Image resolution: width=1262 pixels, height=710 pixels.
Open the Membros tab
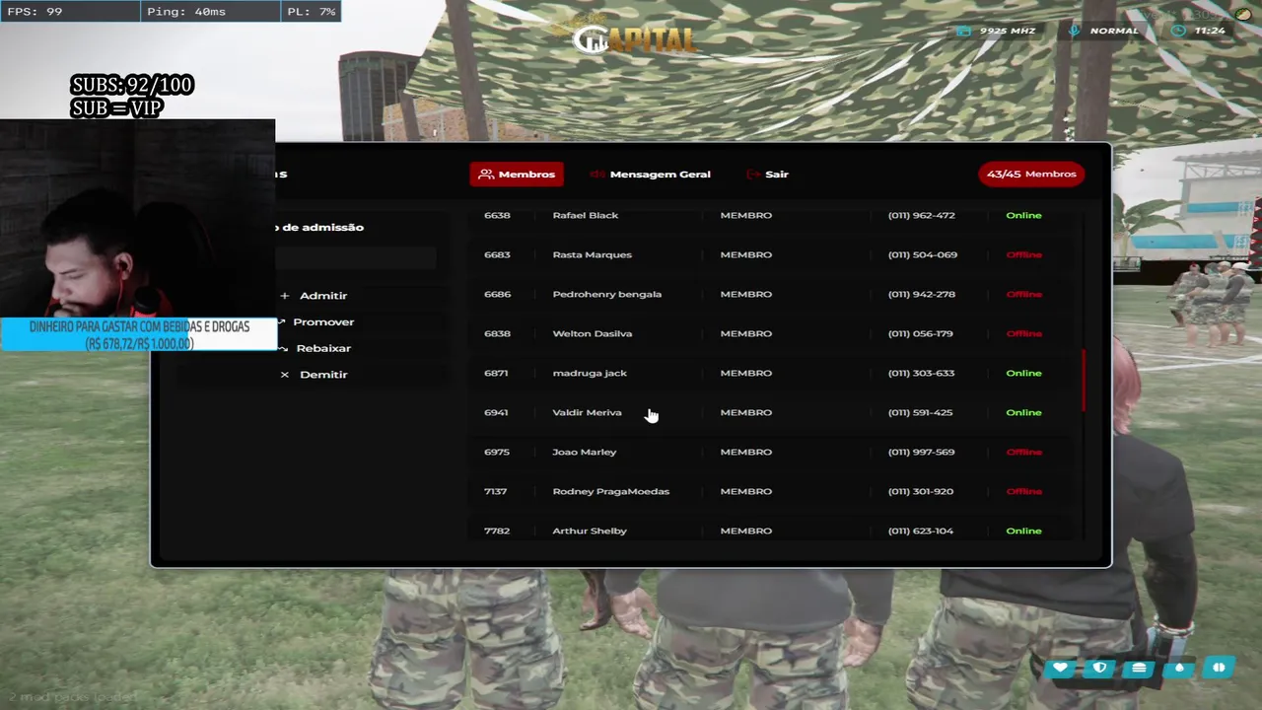(x=517, y=175)
